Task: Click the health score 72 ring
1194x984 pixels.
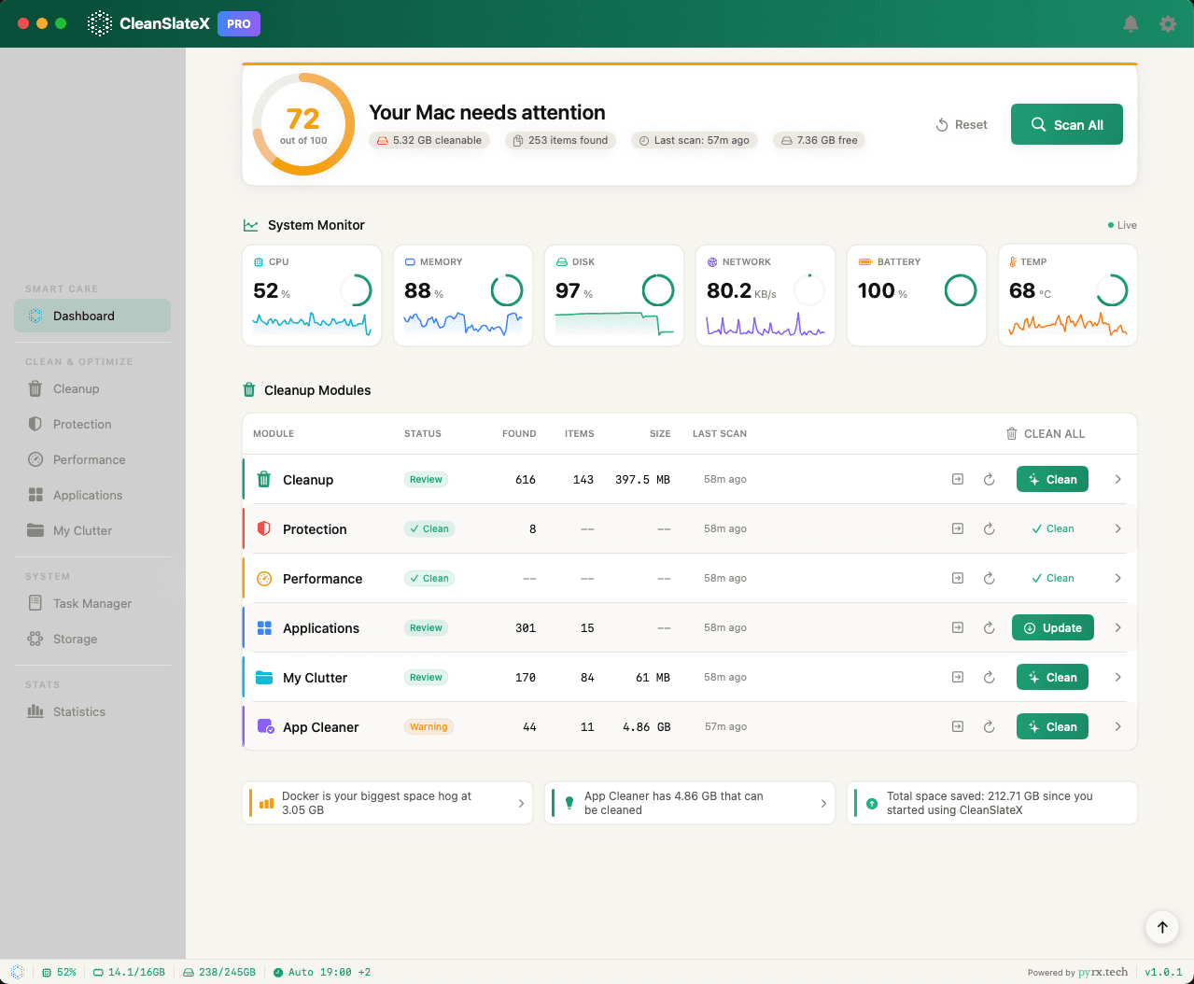Action: tap(303, 124)
